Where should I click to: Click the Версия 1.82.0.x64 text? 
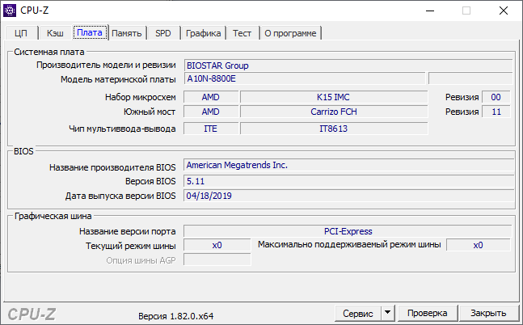point(175,316)
